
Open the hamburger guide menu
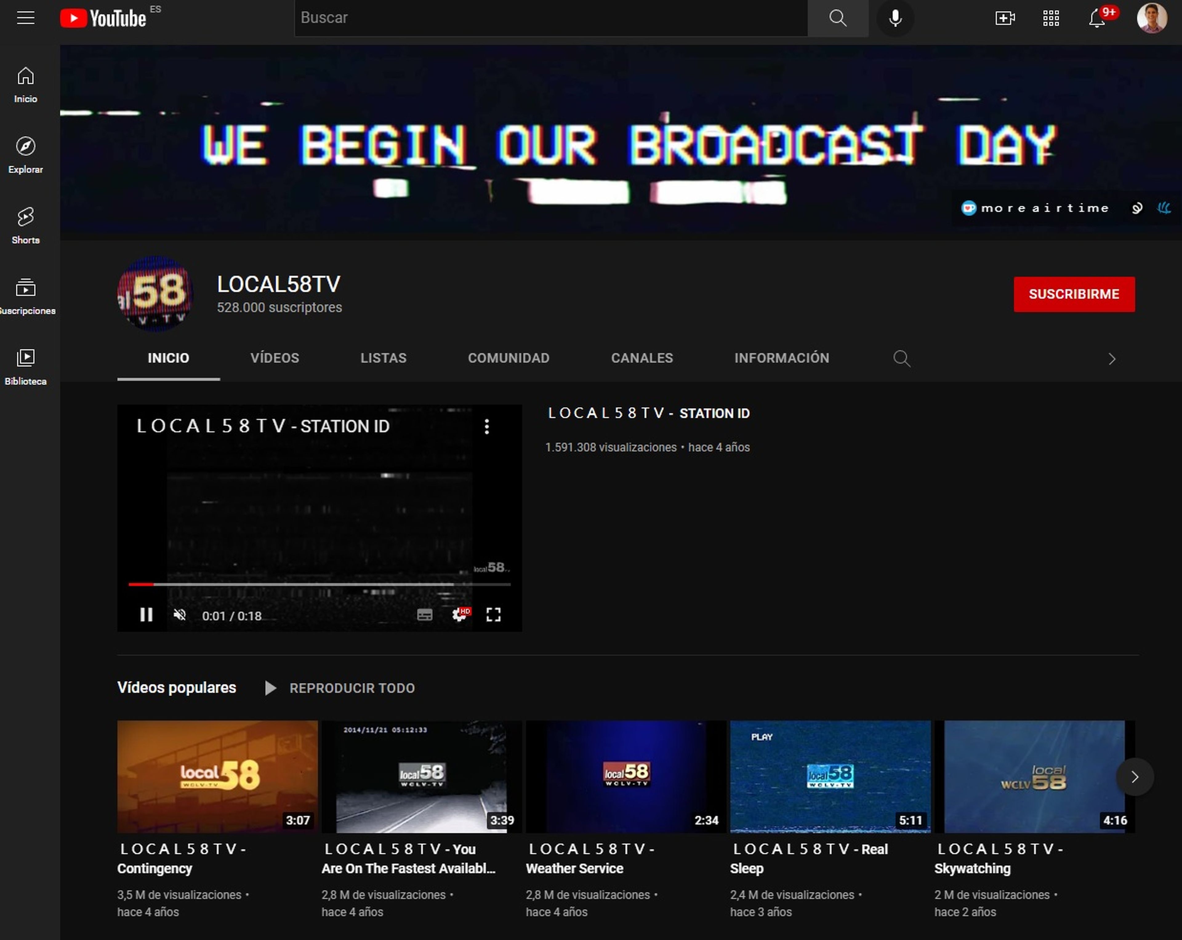[x=25, y=18]
